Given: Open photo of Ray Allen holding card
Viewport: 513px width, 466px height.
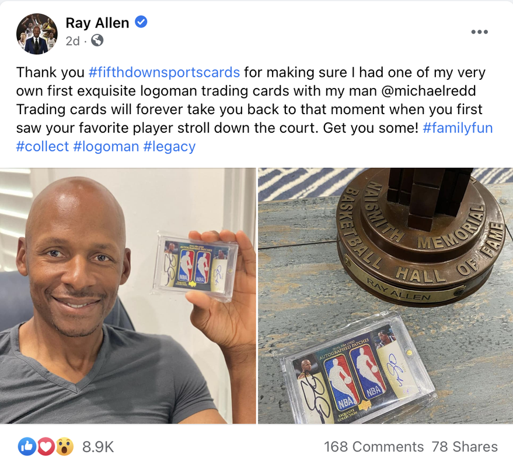Looking at the screenshot, I should point(128,296).
